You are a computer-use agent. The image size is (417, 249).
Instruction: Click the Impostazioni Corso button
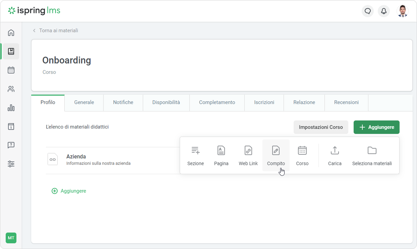321,127
